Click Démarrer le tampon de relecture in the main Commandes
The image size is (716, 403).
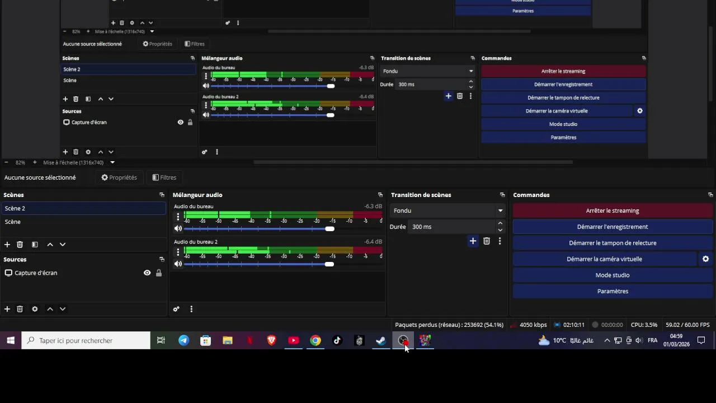(x=613, y=243)
